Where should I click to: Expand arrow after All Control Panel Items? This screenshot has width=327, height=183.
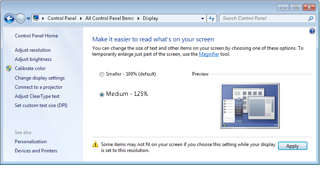139,18
